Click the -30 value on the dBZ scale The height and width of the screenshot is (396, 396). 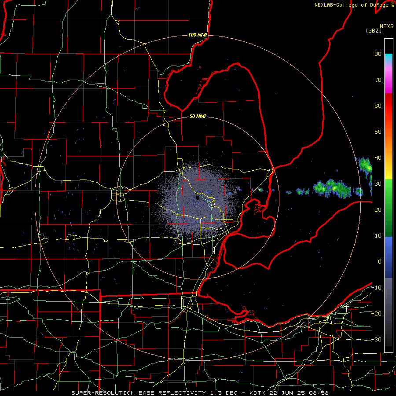(376, 339)
